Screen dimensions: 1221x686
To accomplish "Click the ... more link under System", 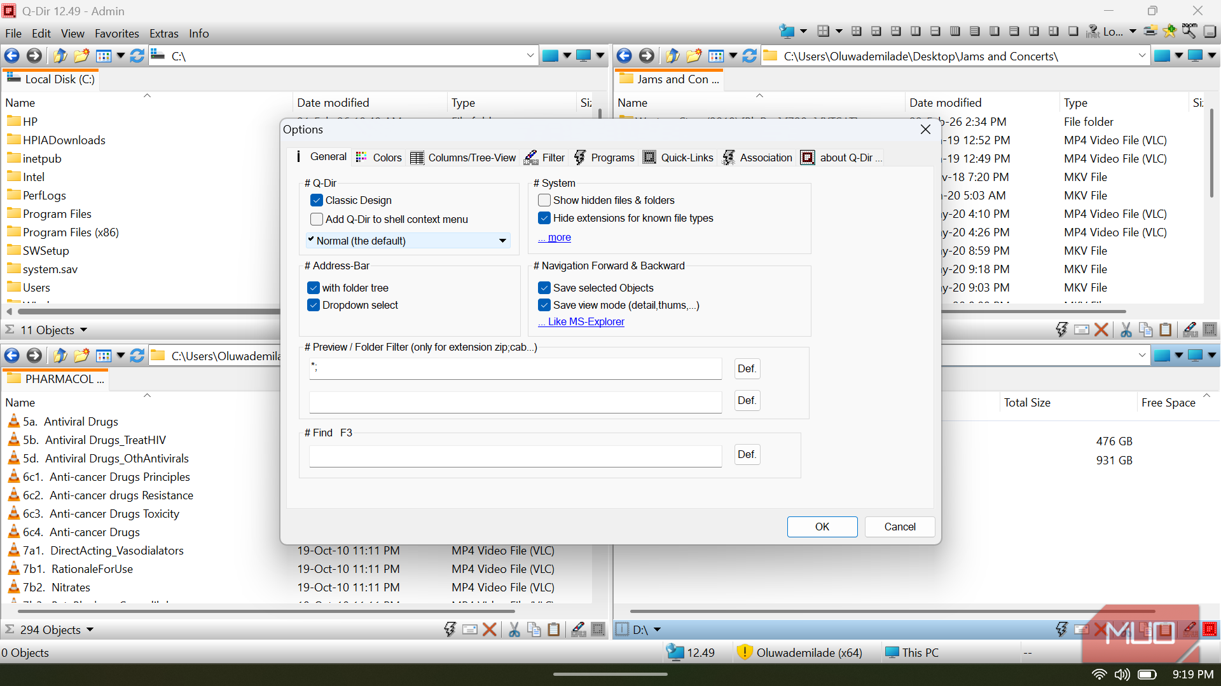I will 555,238.
